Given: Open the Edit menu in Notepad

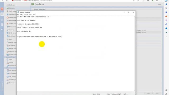Looking at the screenshot, I should coord(21,15).
